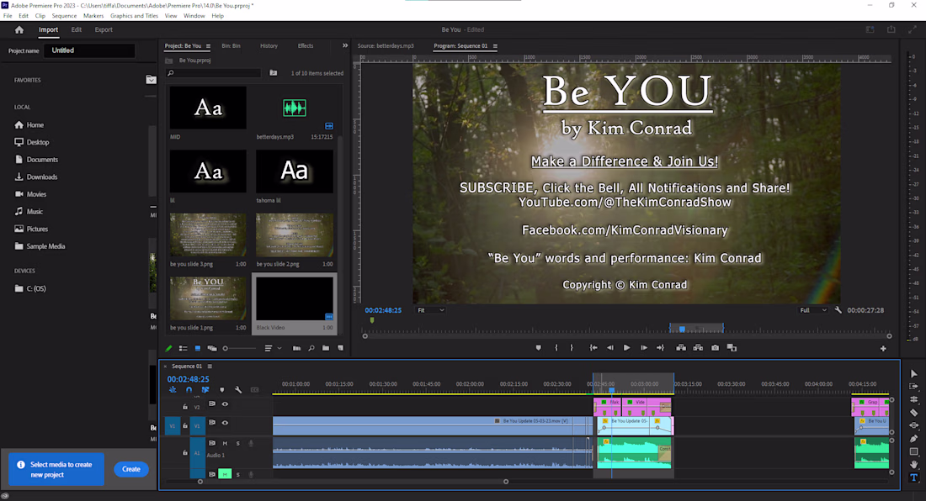The width and height of the screenshot is (926, 501).
Task: Open the Sequence menu
Action: pos(64,16)
